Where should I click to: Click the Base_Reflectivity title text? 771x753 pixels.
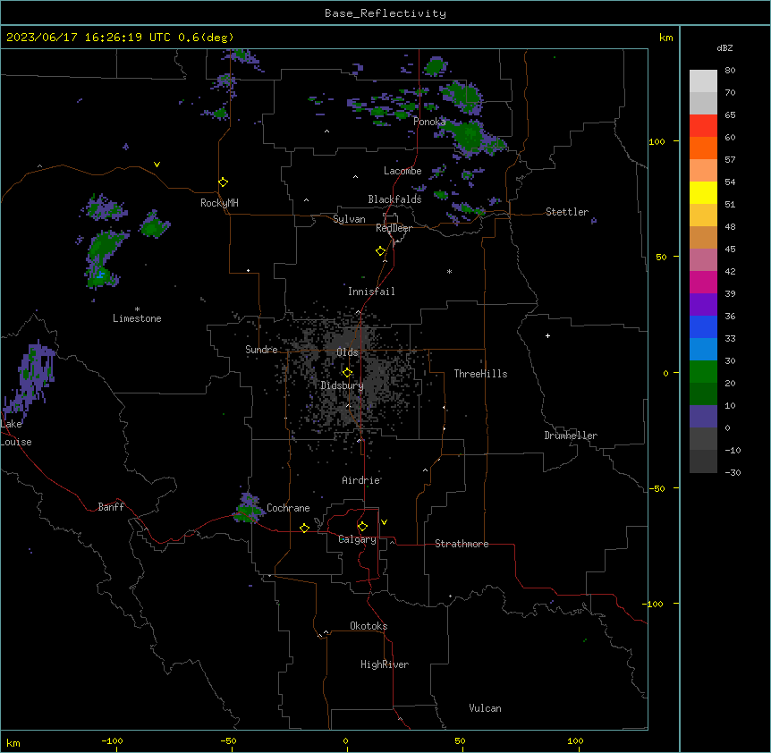click(385, 13)
